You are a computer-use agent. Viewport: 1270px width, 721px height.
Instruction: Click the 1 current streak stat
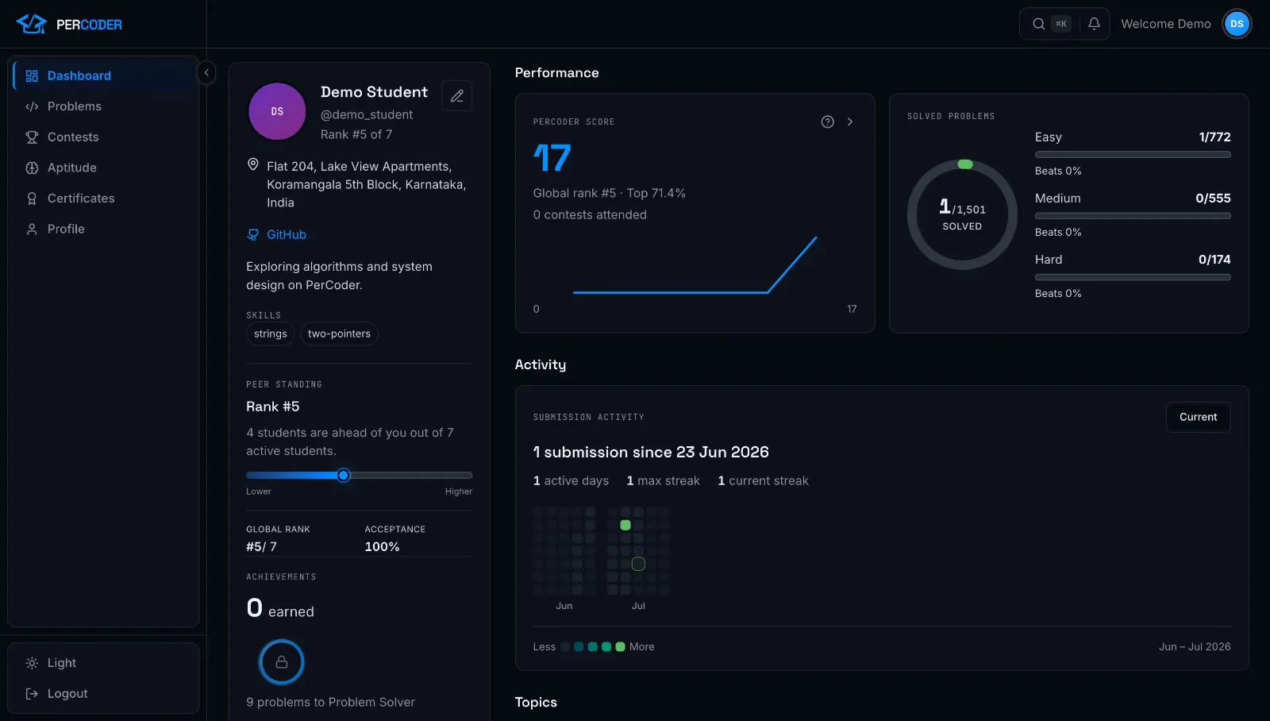[x=763, y=481]
